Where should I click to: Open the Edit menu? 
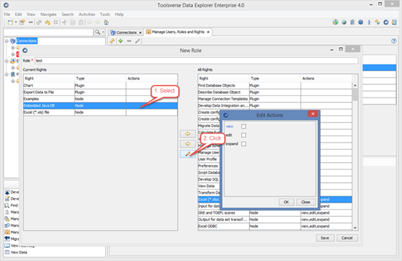tap(18, 14)
